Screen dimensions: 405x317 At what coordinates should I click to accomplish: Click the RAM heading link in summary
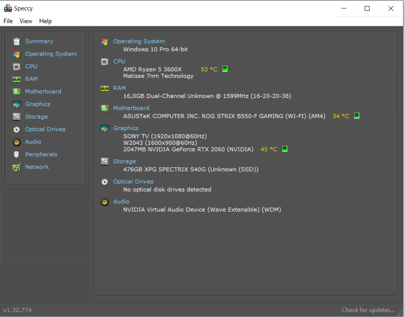tap(119, 88)
